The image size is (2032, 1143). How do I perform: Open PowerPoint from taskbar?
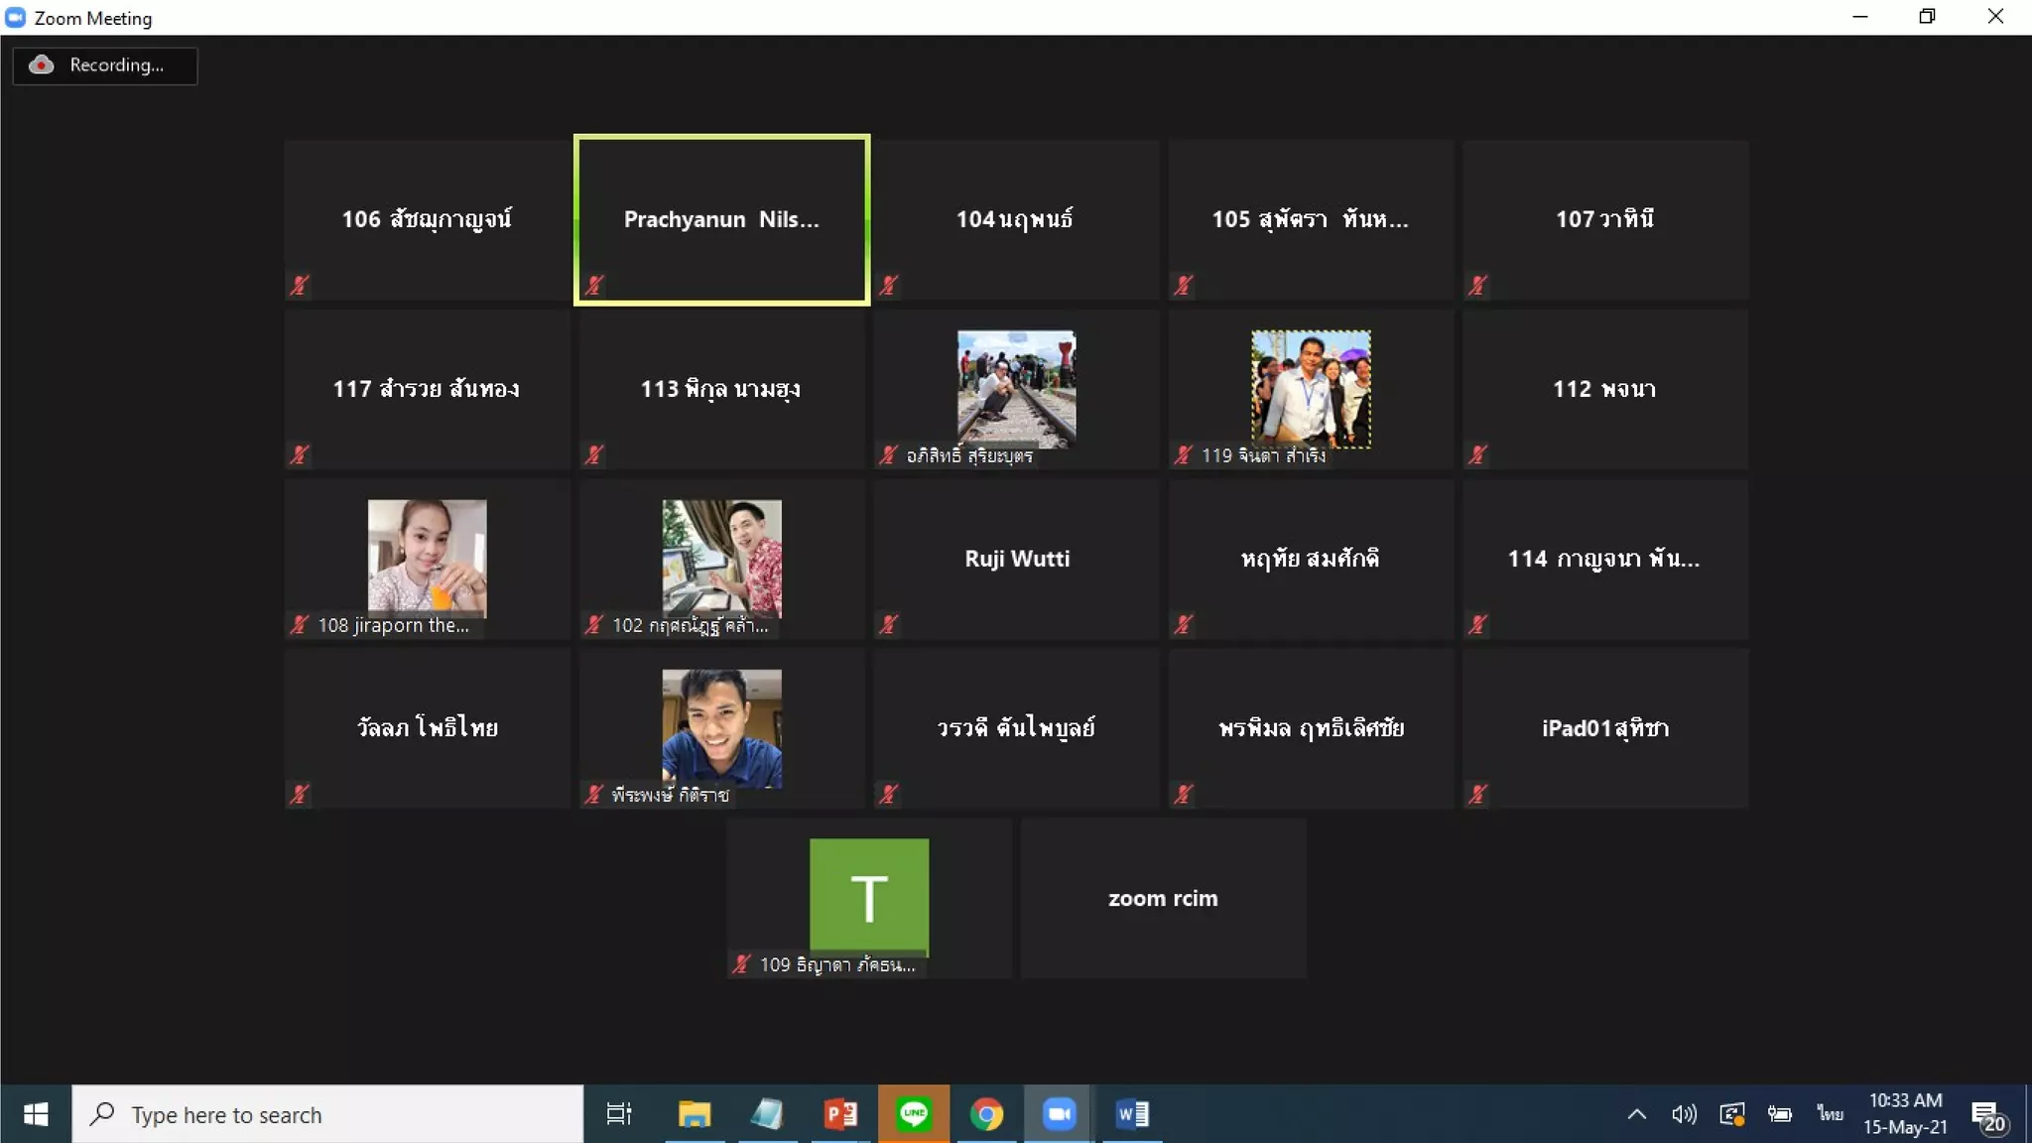[840, 1114]
